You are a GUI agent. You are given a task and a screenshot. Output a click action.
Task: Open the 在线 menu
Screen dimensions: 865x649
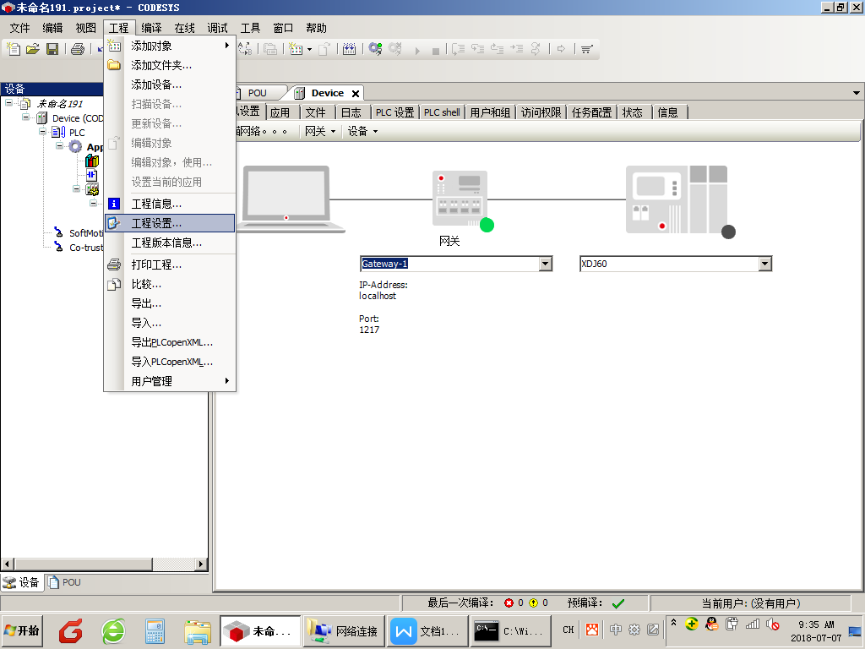[185, 28]
